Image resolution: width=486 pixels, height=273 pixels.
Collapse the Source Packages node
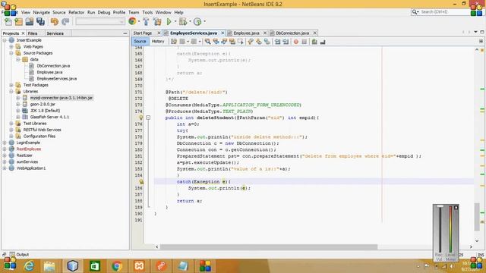[11, 53]
